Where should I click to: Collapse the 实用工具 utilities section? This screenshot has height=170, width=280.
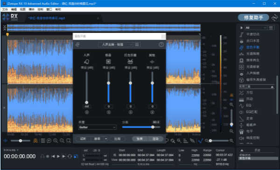pyautogui.click(x=272, y=87)
